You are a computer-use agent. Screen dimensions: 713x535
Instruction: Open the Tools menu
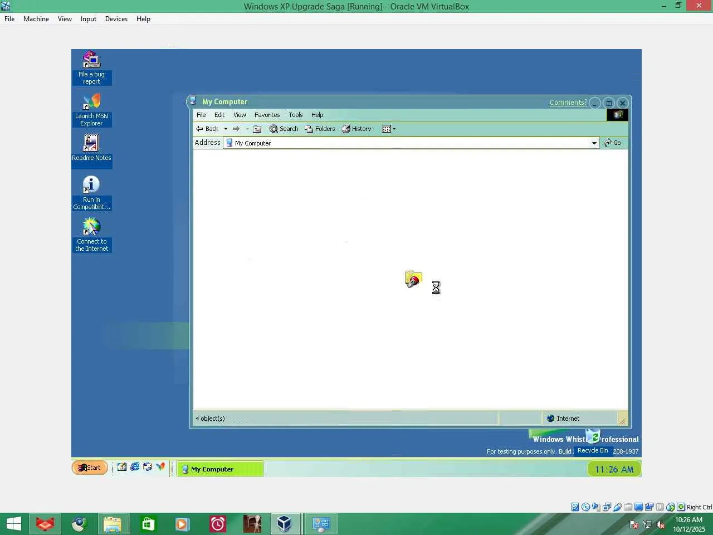[x=296, y=115]
